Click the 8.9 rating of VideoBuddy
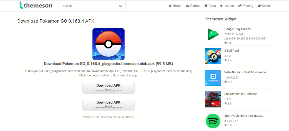The height and width of the screenshot is (131, 289). (228, 82)
